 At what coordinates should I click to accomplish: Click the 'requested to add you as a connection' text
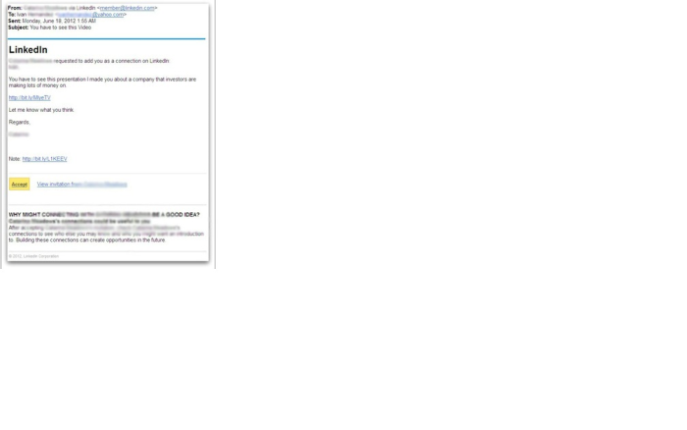coord(111,61)
